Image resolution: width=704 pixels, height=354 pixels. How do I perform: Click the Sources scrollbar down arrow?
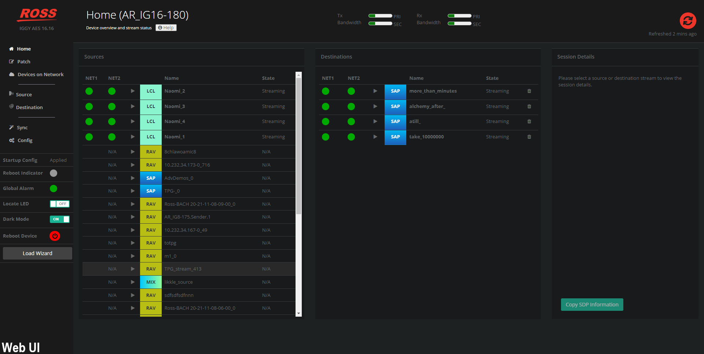click(299, 314)
